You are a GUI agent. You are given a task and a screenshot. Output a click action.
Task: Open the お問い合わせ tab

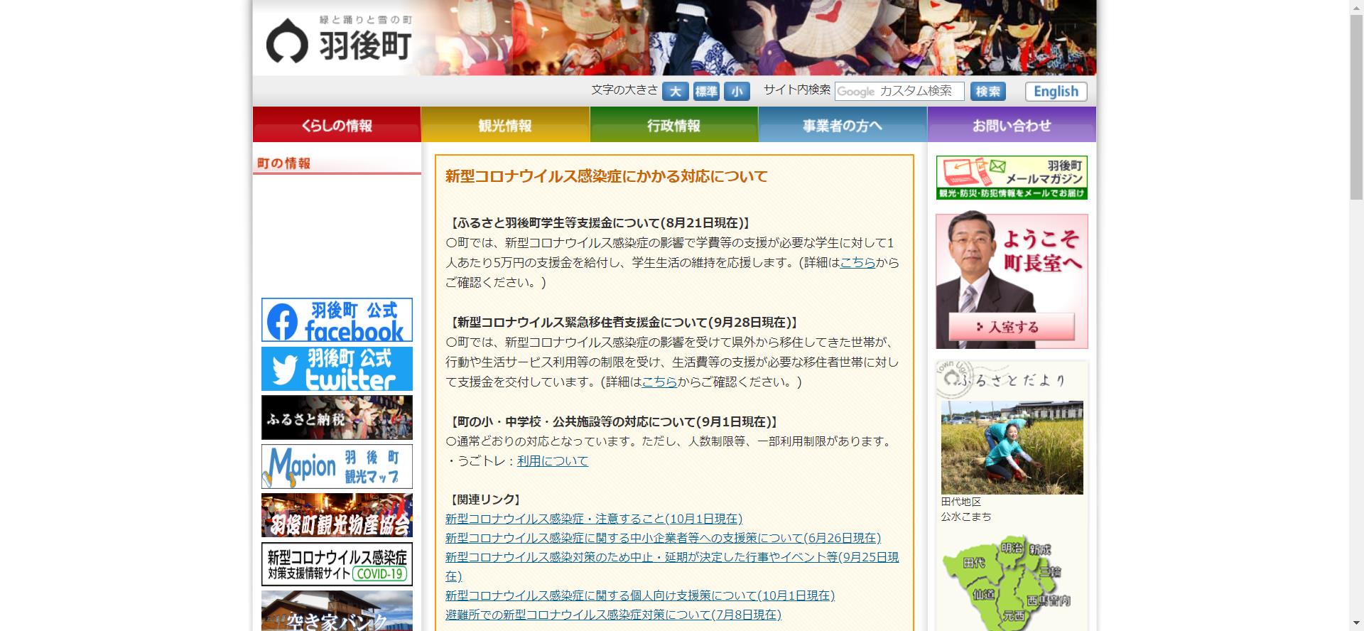point(1012,125)
